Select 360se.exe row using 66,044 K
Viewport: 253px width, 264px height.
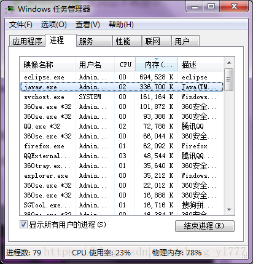point(122,136)
